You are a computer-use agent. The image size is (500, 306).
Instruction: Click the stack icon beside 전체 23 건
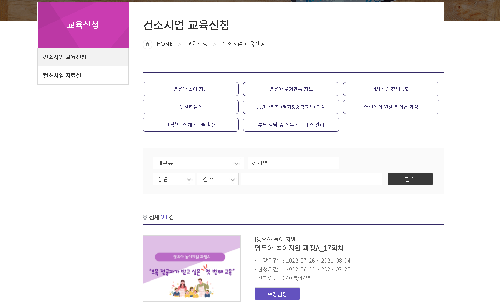(145, 218)
